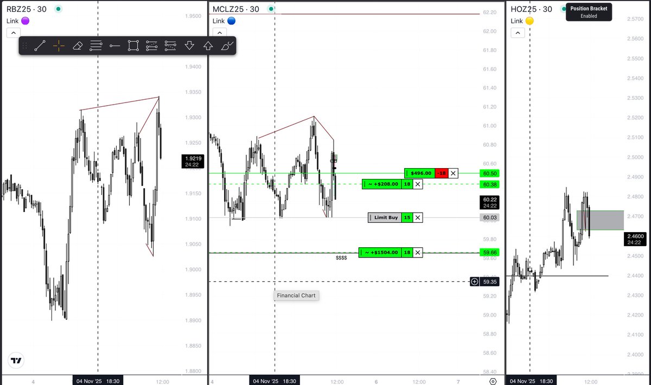Select the Brush drawing tool
This screenshot has width=651, height=385.
tap(227, 46)
